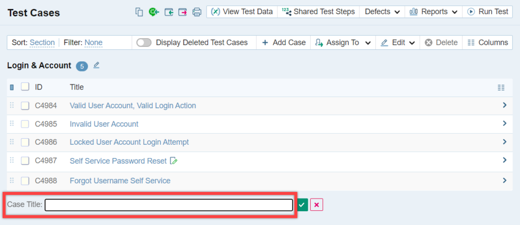520x225 pixels.
Task: Click the green checkmark to confirm case title
Action: 303,205
